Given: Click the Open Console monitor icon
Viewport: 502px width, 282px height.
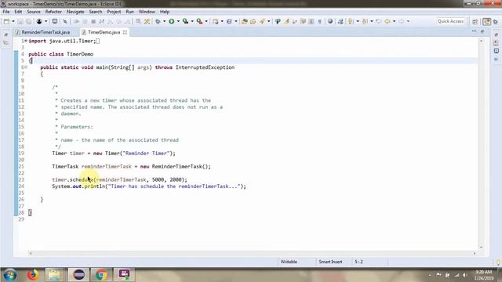Looking at the screenshot, I should click(x=55, y=21).
